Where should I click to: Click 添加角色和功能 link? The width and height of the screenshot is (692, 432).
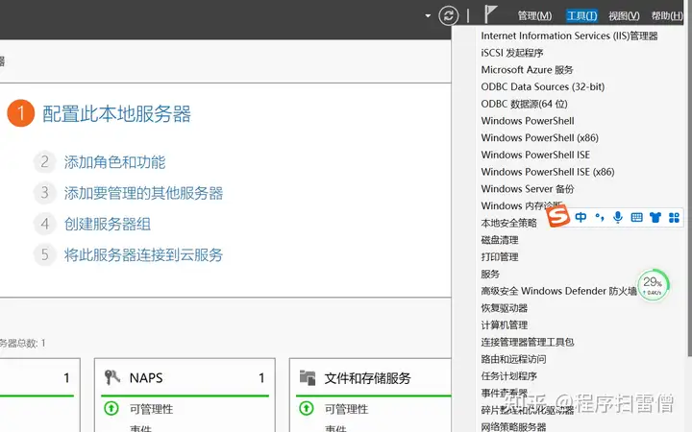coord(114,162)
